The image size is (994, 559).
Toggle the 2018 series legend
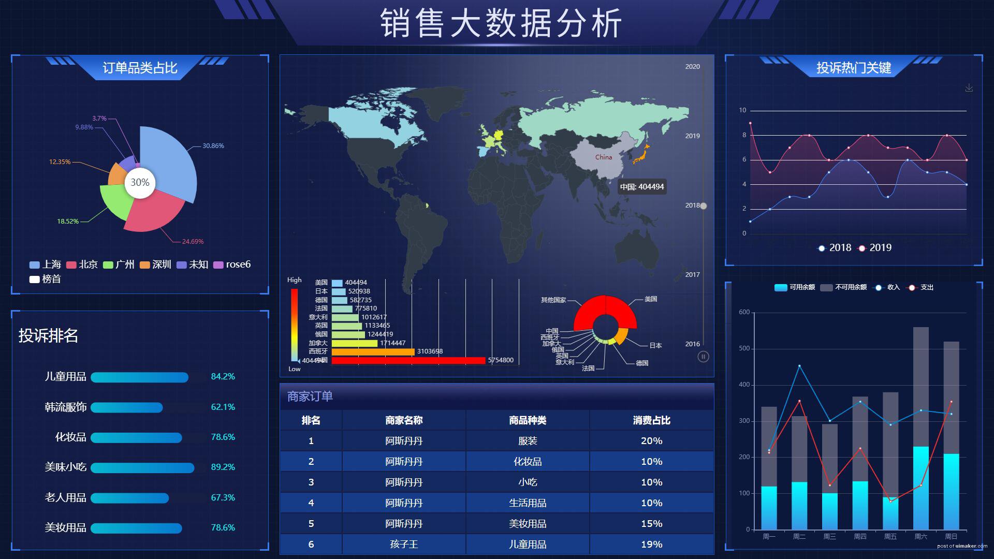point(835,248)
